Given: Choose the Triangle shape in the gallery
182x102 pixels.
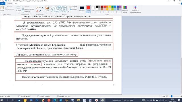Looking at the screenshot, I should [x=66, y=7].
